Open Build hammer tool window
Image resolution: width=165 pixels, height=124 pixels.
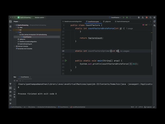pos(10,84)
